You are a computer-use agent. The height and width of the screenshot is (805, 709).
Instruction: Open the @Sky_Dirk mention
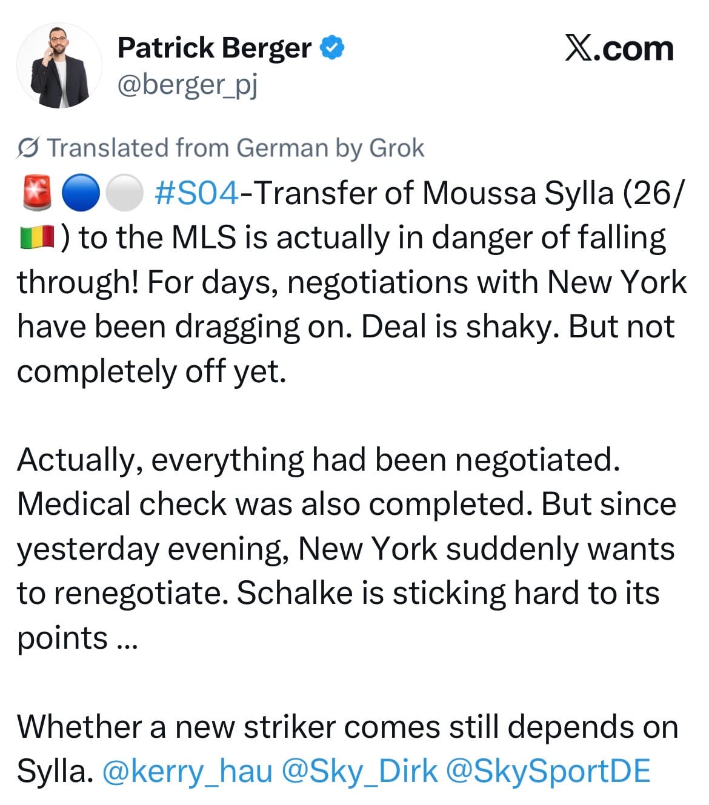[359, 771]
